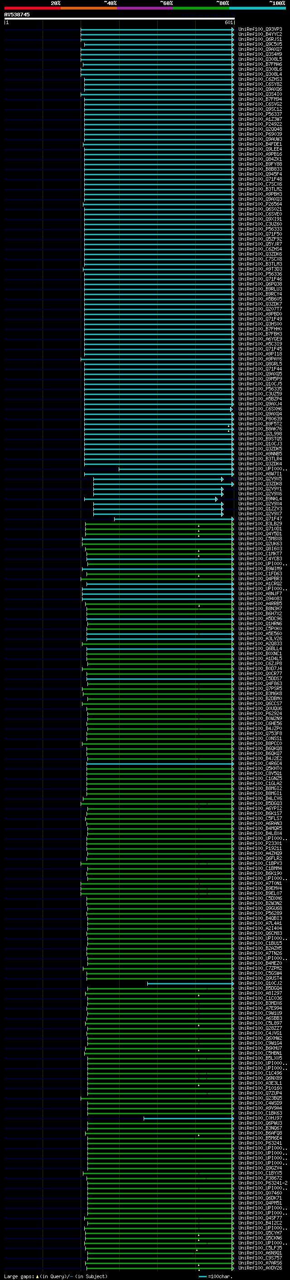Click label UniRef100_Q2QQ48
290x1280 pixels.
click(260, 129)
